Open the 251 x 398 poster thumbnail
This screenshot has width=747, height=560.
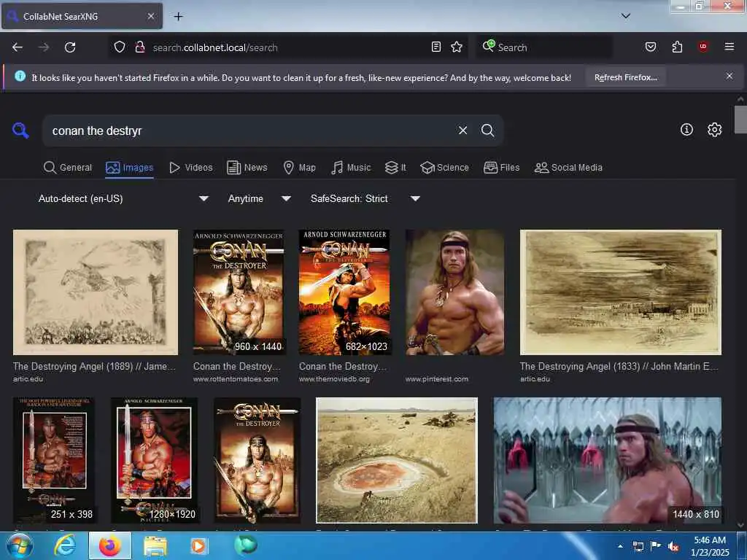[54, 461]
